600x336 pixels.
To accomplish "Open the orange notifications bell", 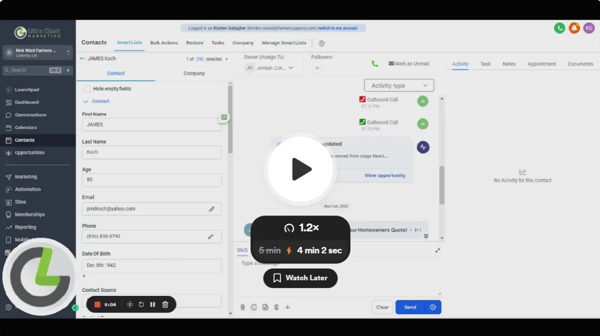I will point(574,28).
